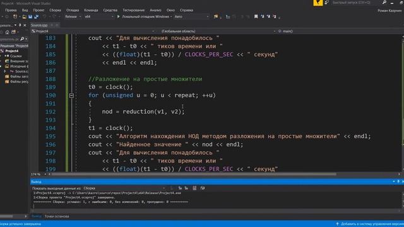Click the quick launch magnifier icon

point(384,3)
